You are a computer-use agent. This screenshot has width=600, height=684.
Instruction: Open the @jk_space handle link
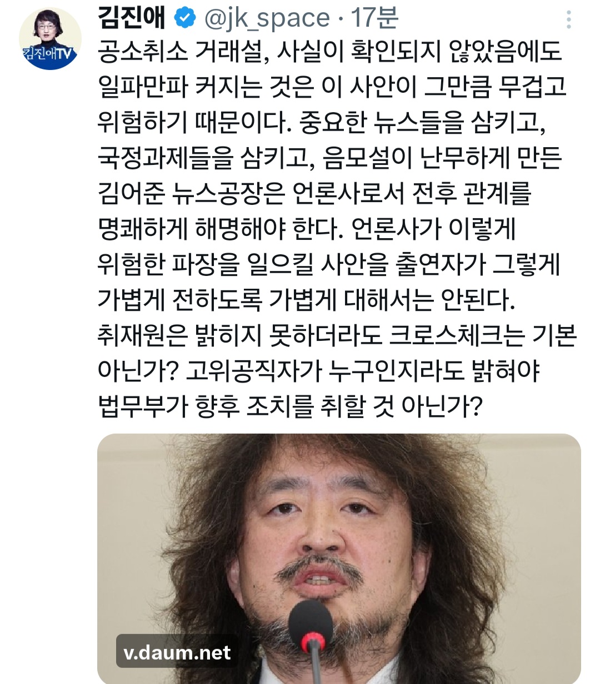pyautogui.click(x=267, y=19)
